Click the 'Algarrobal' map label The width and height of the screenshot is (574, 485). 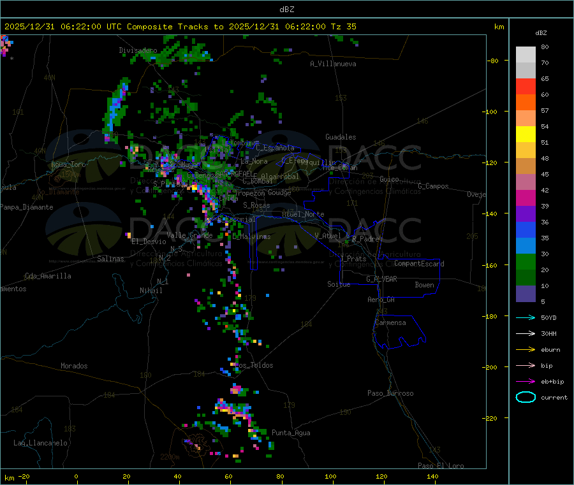click(x=280, y=177)
